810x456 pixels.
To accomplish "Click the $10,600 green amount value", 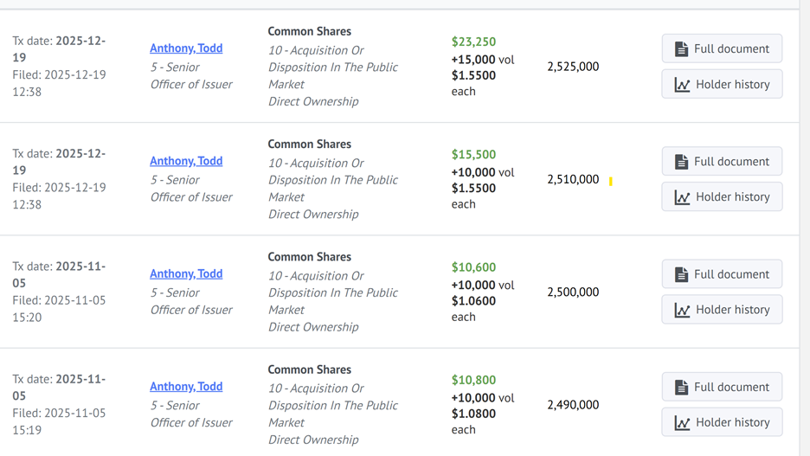I will pyautogui.click(x=473, y=267).
